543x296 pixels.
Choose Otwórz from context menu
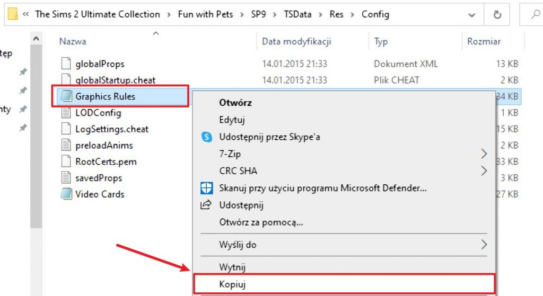pyautogui.click(x=235, y=103)
